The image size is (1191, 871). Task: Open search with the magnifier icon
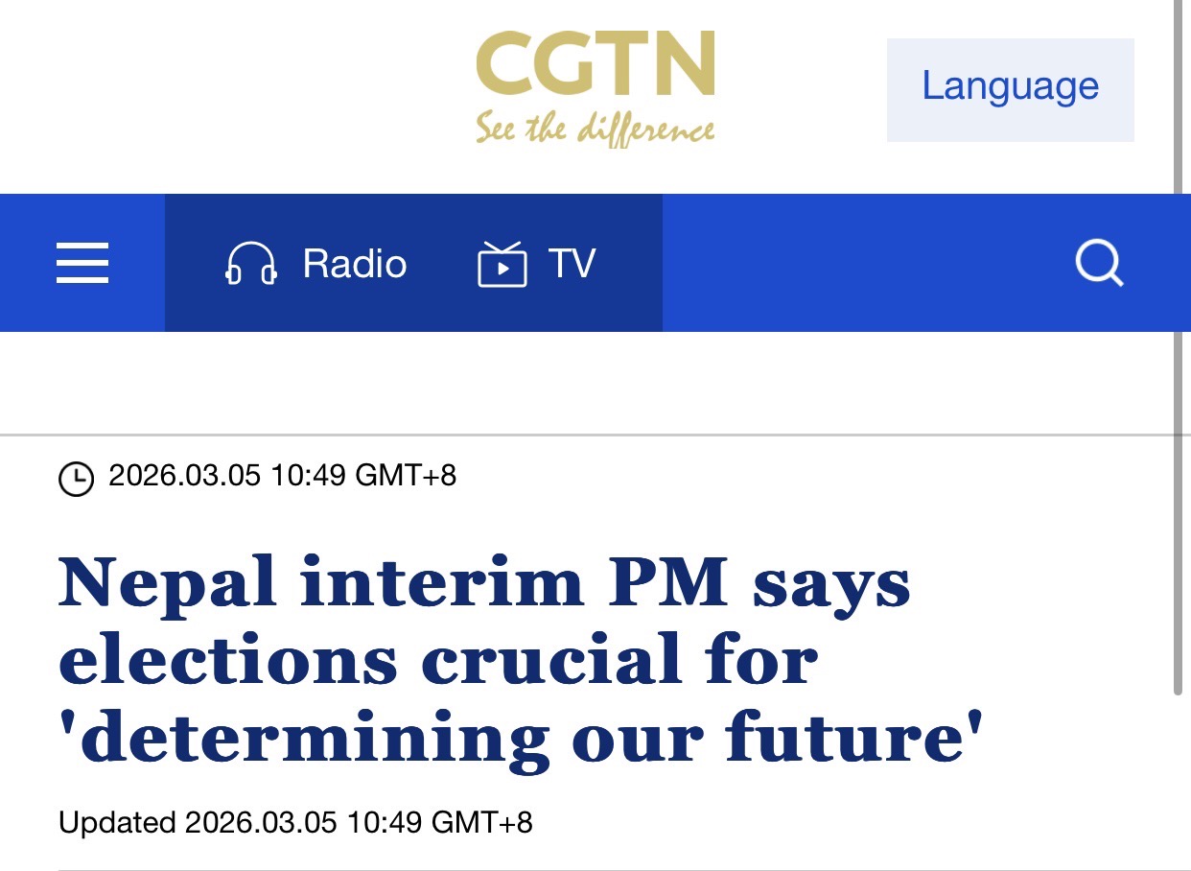click(x=1099, y=263)
